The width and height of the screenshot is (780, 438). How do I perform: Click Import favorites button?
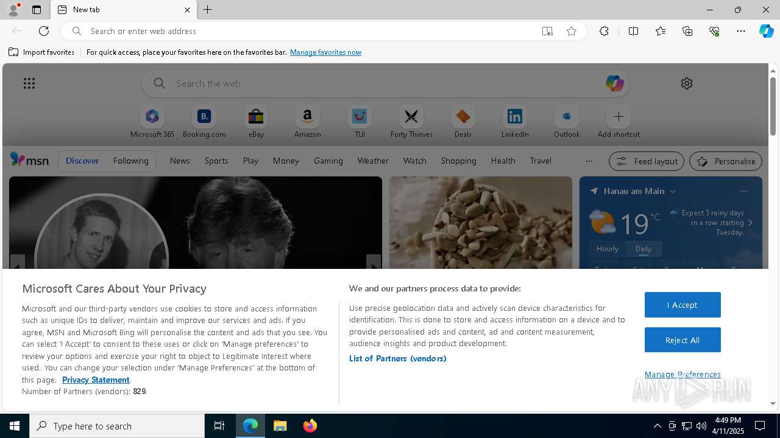[41, 52]
